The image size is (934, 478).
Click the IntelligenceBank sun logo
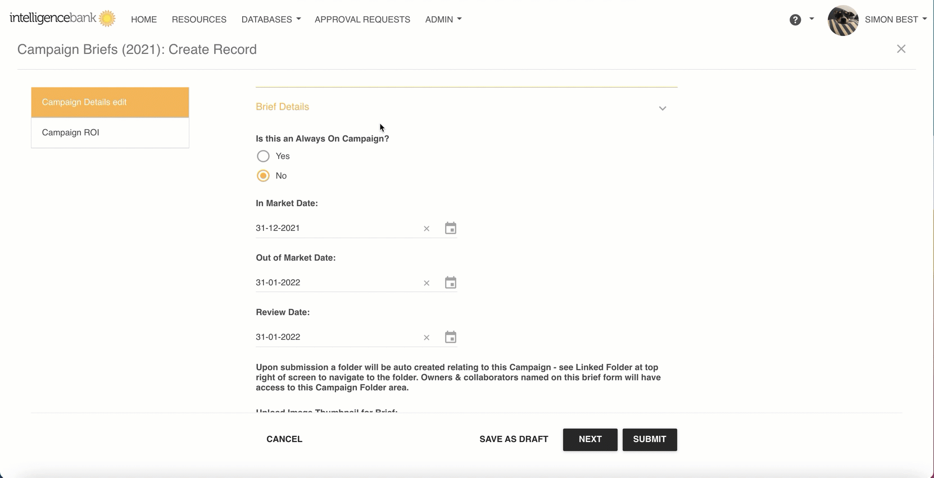(x=107, y=19)
